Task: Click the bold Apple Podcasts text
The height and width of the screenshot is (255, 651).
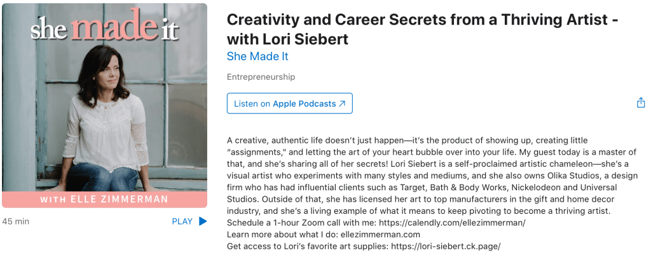Action: point(304,103)
